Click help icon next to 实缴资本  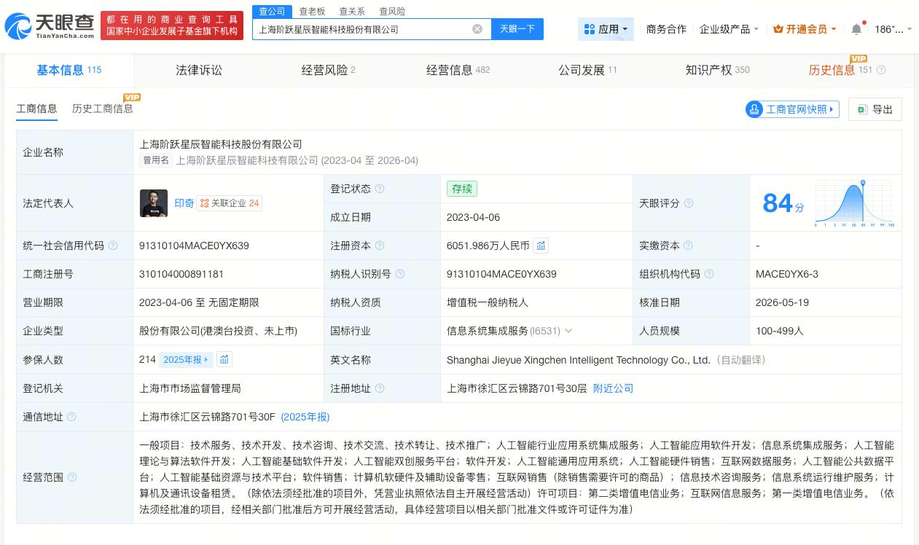(x=688, y=246)
